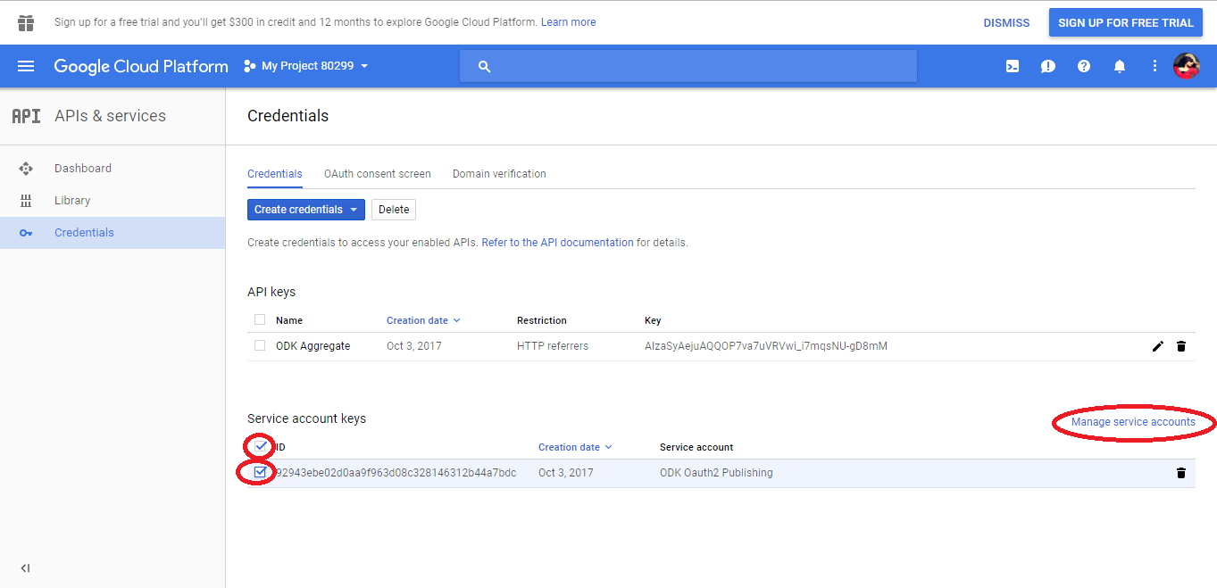The width and height of the screenshot is (1217, 588).
Task: Click the Service account column header
Action: [696, 447]
